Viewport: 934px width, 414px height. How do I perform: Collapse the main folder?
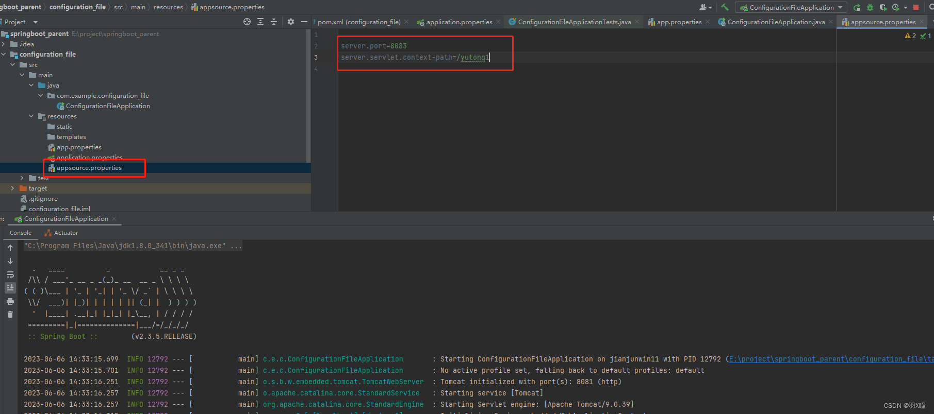pos(22,75)
